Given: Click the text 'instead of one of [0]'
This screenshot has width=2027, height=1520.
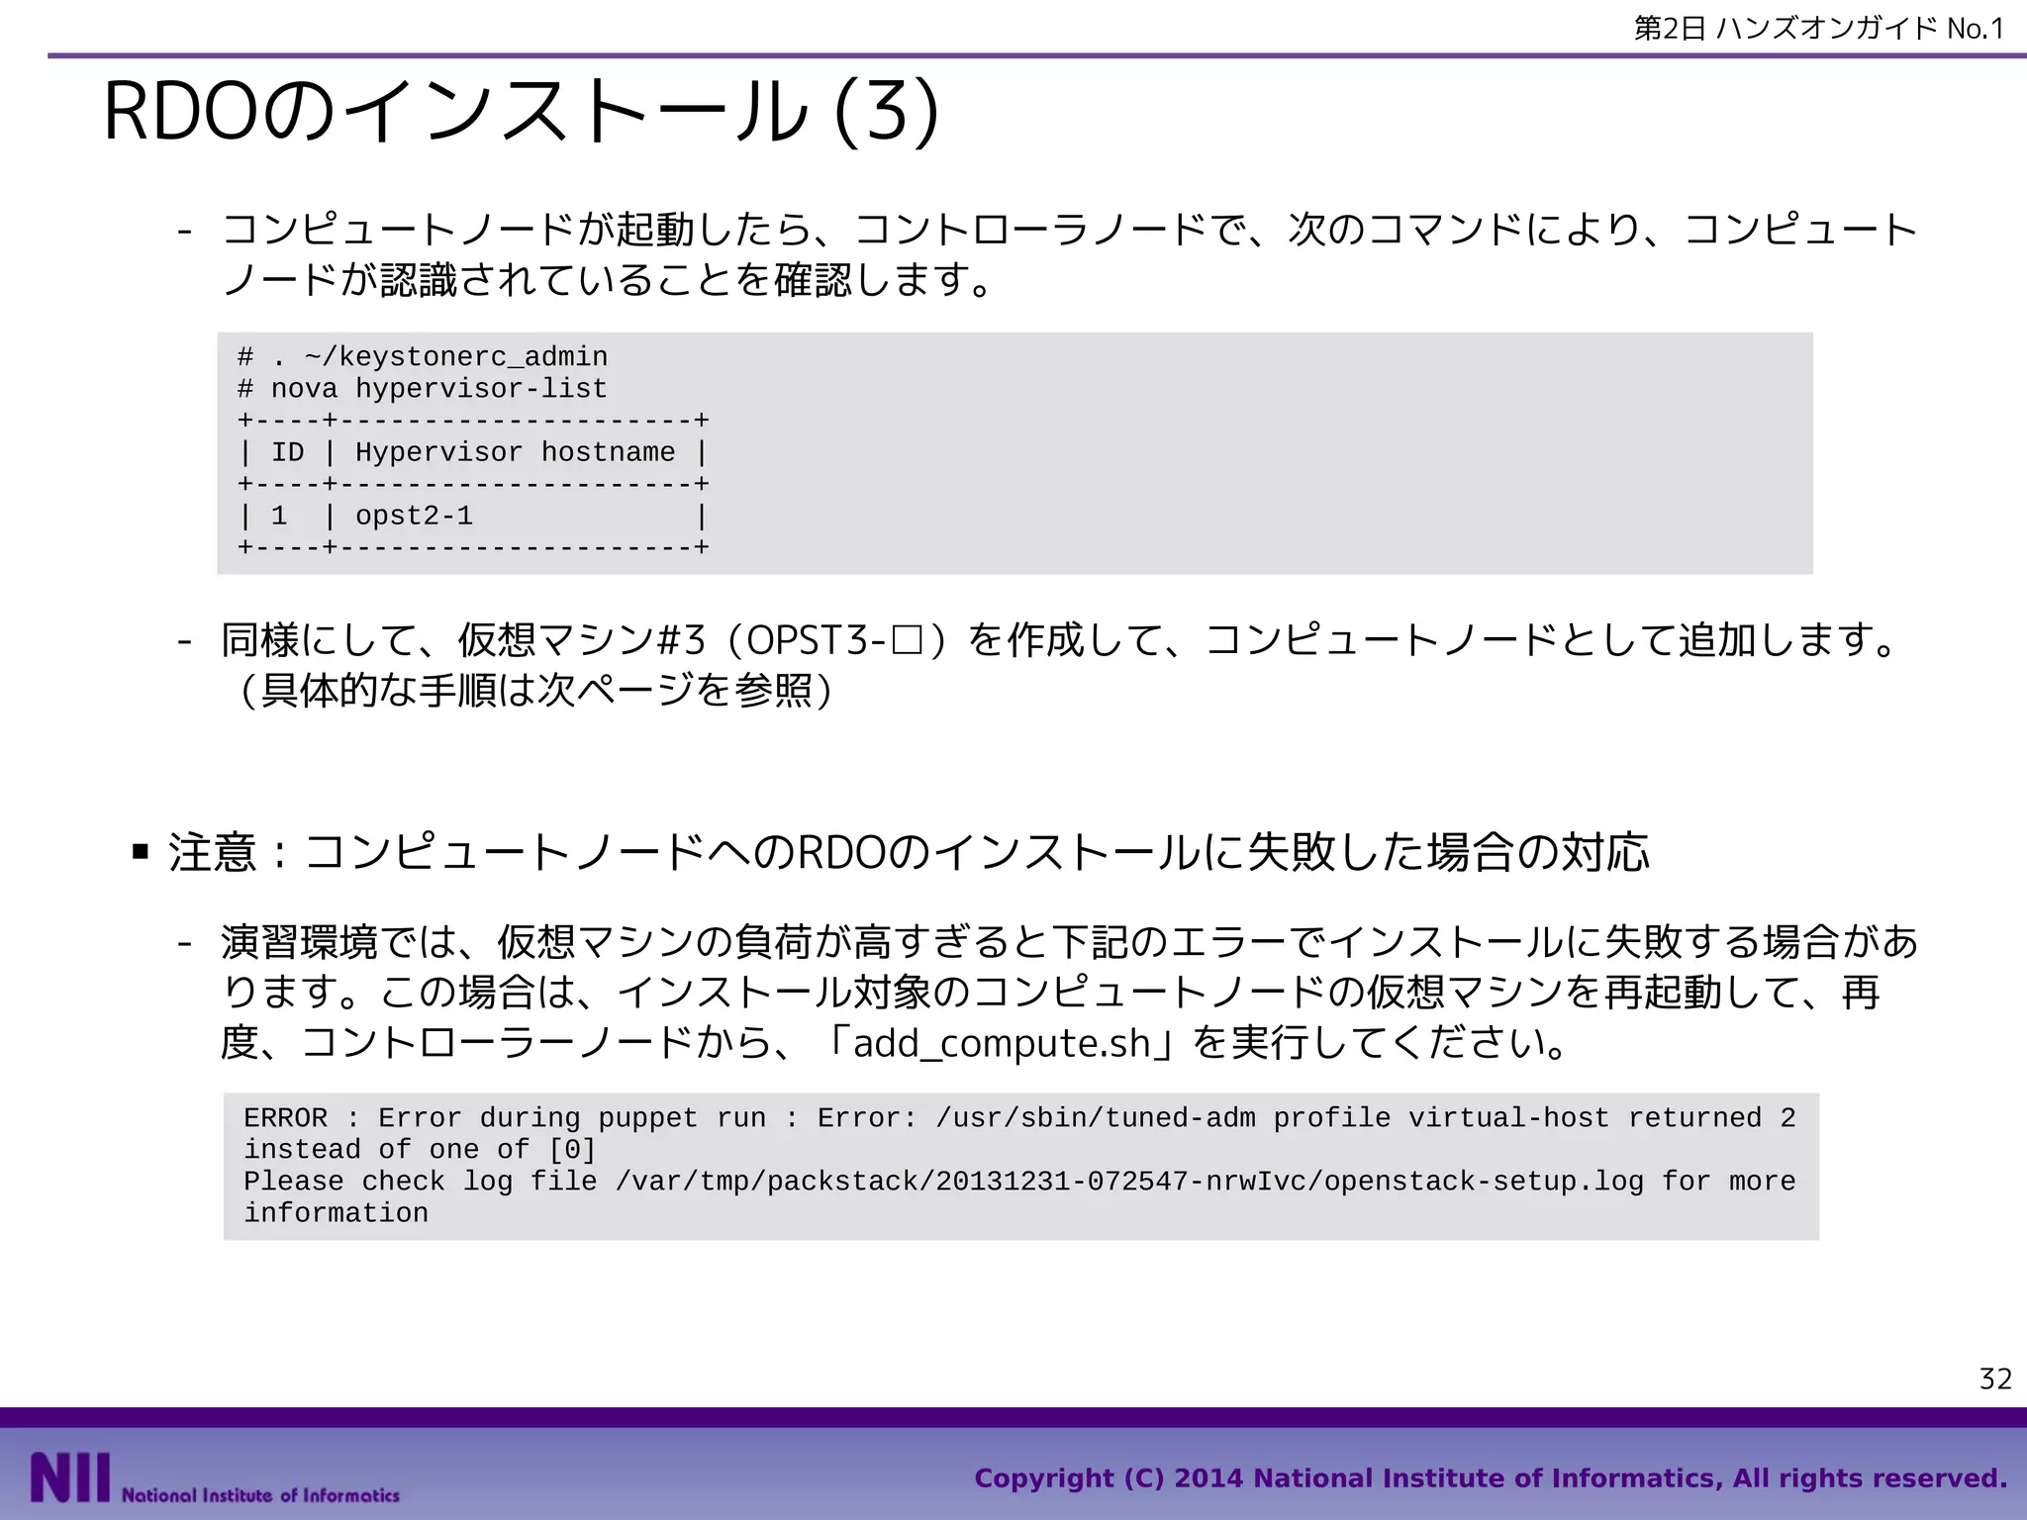Looking at the screenshot, I should click(x=420, y=1150).
